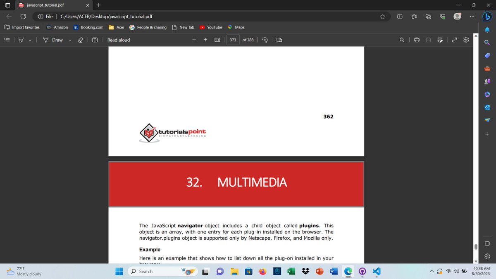Image resolution: width=496 pixels, height=279 pixels.
Task: Open the tab actions menu button
Action: tap(7, 5)
